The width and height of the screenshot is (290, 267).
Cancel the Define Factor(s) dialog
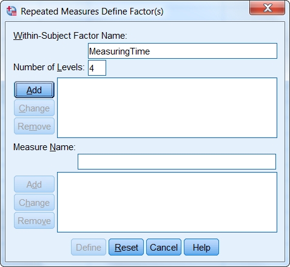[x=164, y=247]
